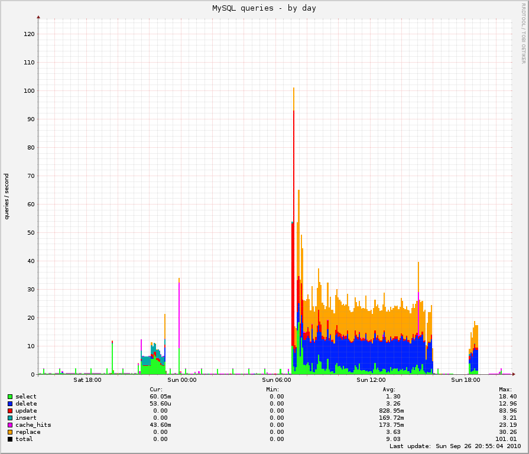Click the 'delete' legend label
The height and width of the screenshot is (454, 529).
[x=27, y=404]
